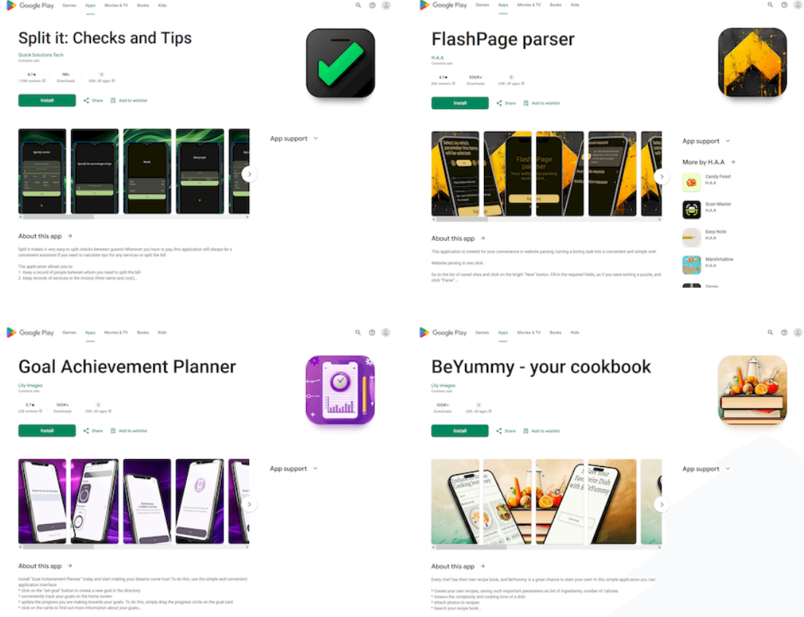Expand App support on BeYummy page
This screenshot has height=617, width=804.
[706, 469]
